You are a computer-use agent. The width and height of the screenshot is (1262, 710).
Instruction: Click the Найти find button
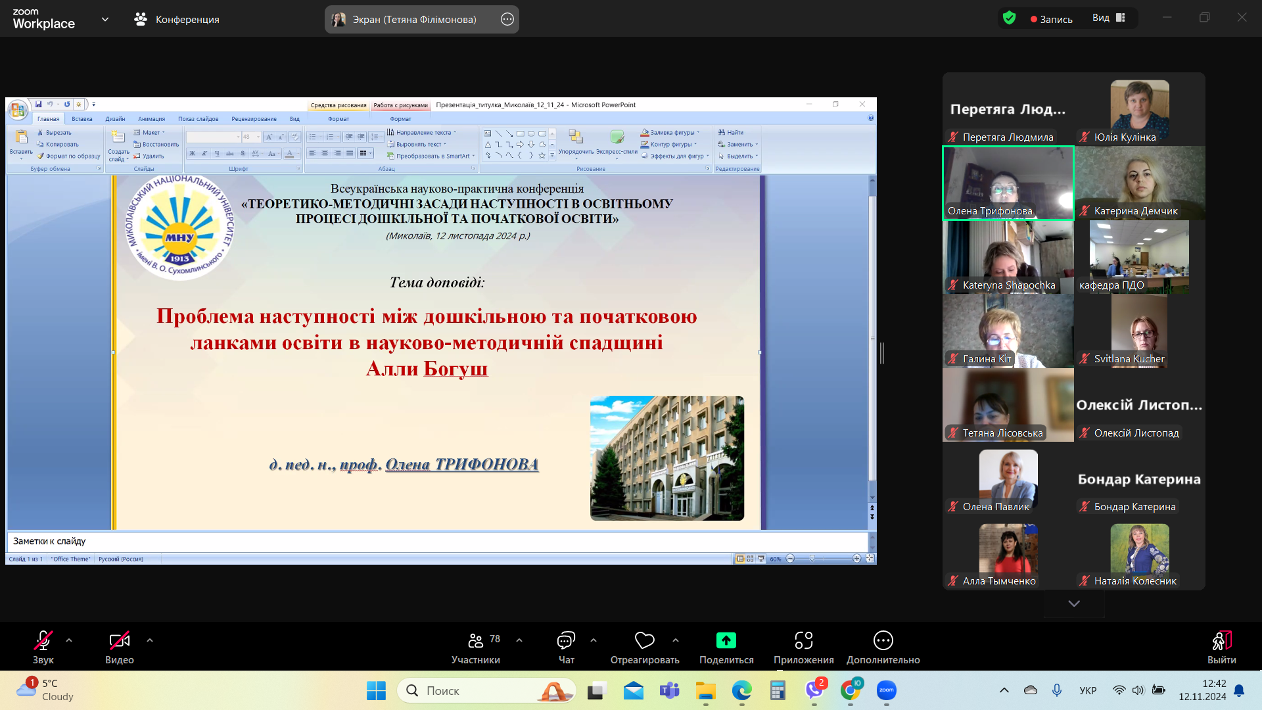click(x=731, y=132)
